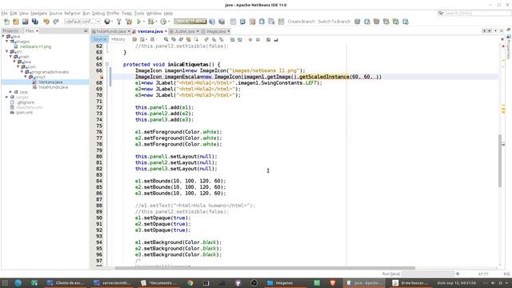512x288 pixels.
Task: Click the red Start Macro Recording icon
Action: [x=250, y=39]
